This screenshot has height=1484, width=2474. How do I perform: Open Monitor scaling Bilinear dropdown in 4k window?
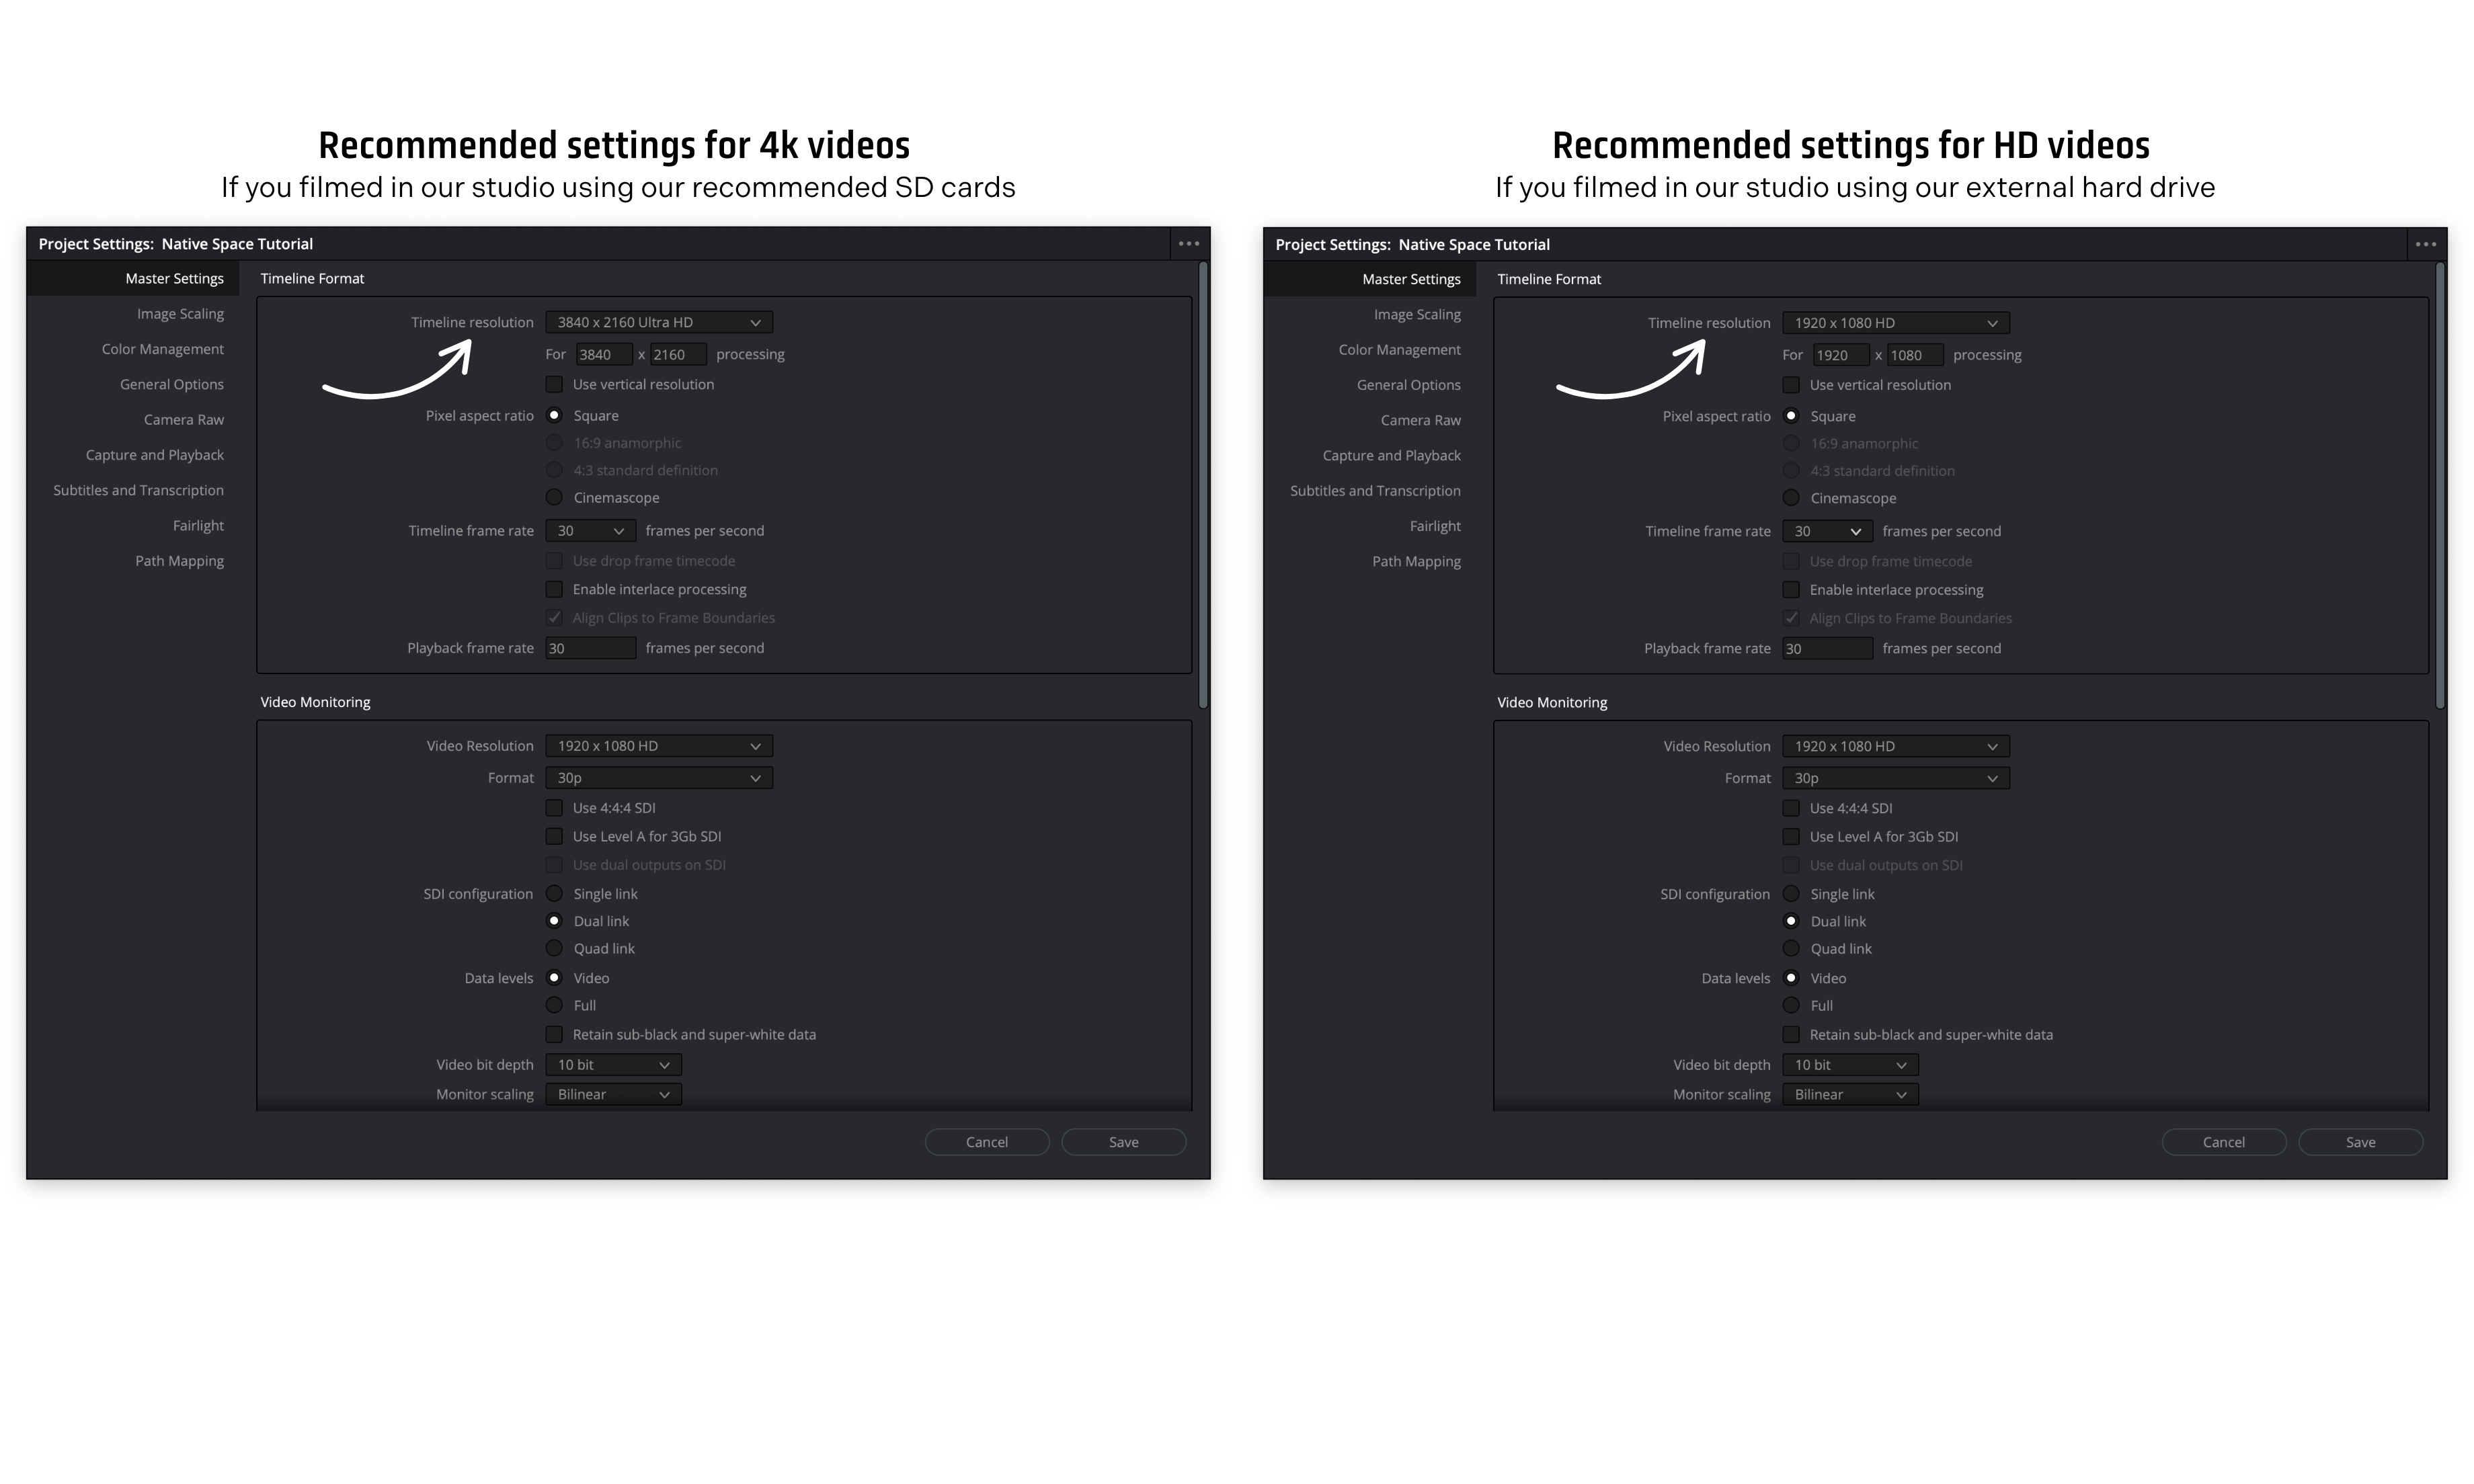[x=613, y=1094]
